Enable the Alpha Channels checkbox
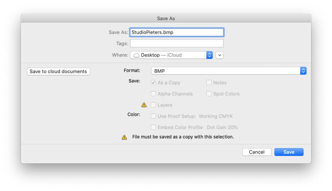Image resolution: width=332 pixels, height=191 pixels. click(153, 94)
